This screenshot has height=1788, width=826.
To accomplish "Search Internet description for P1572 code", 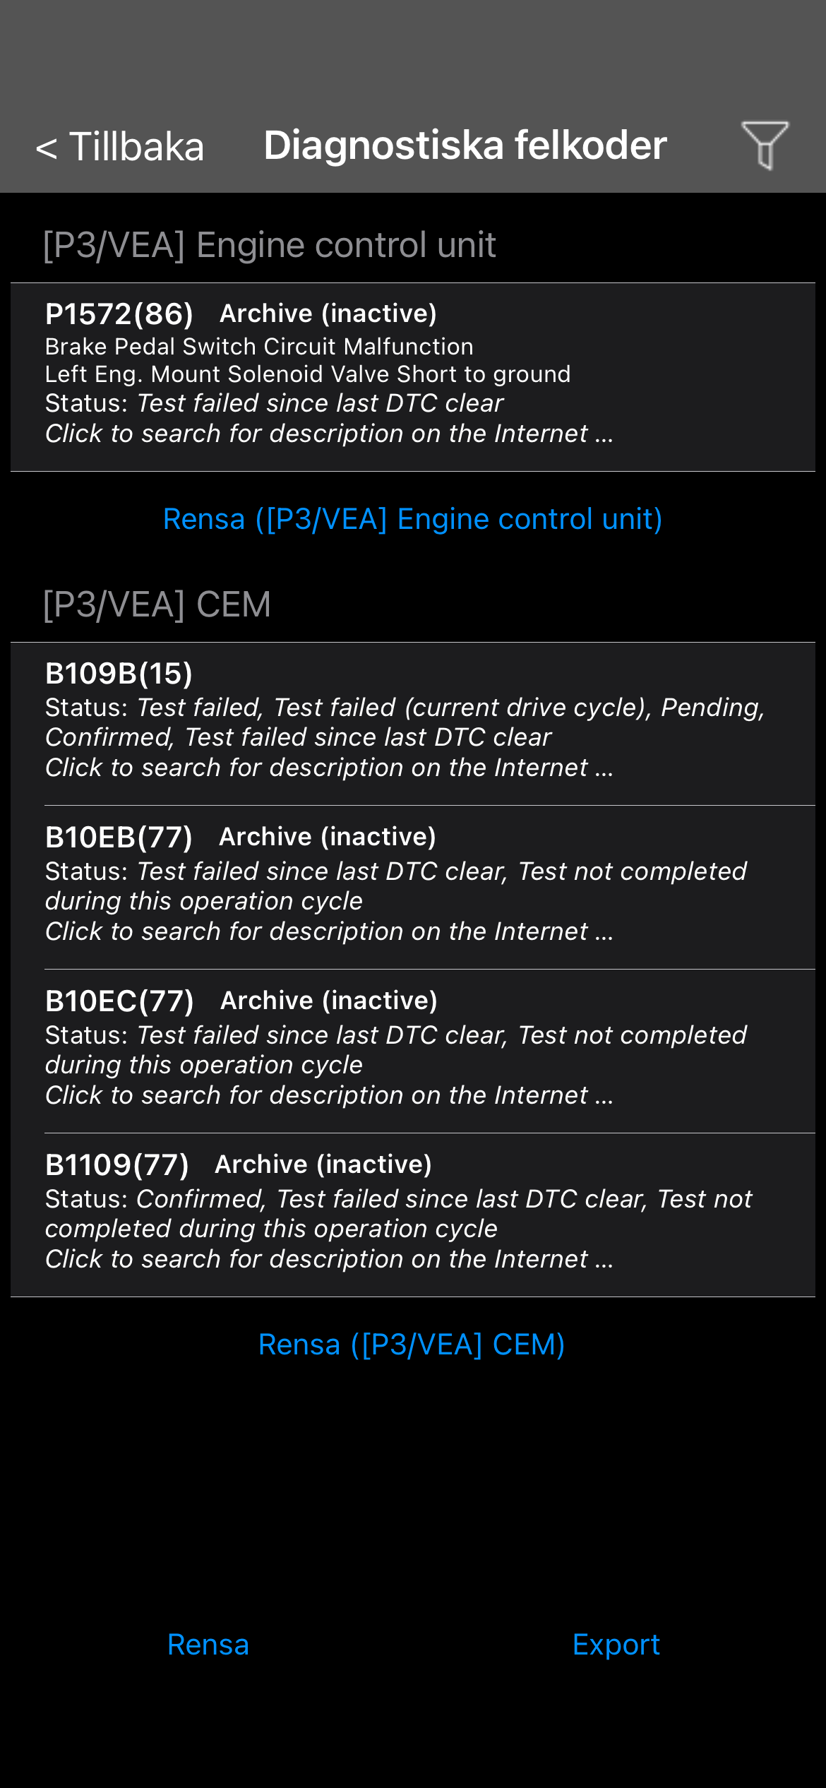I will pos(329,434).
